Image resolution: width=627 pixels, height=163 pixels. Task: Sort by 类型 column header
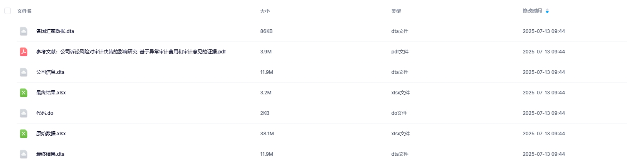396,11
